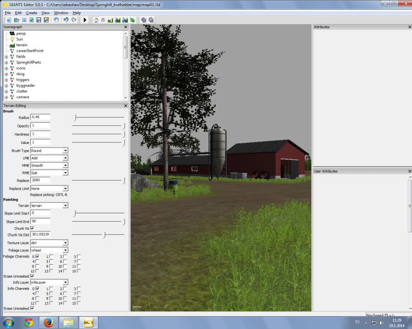Open the Windows Start menu orb
This screenshot has width=412, height=329.
8,322
